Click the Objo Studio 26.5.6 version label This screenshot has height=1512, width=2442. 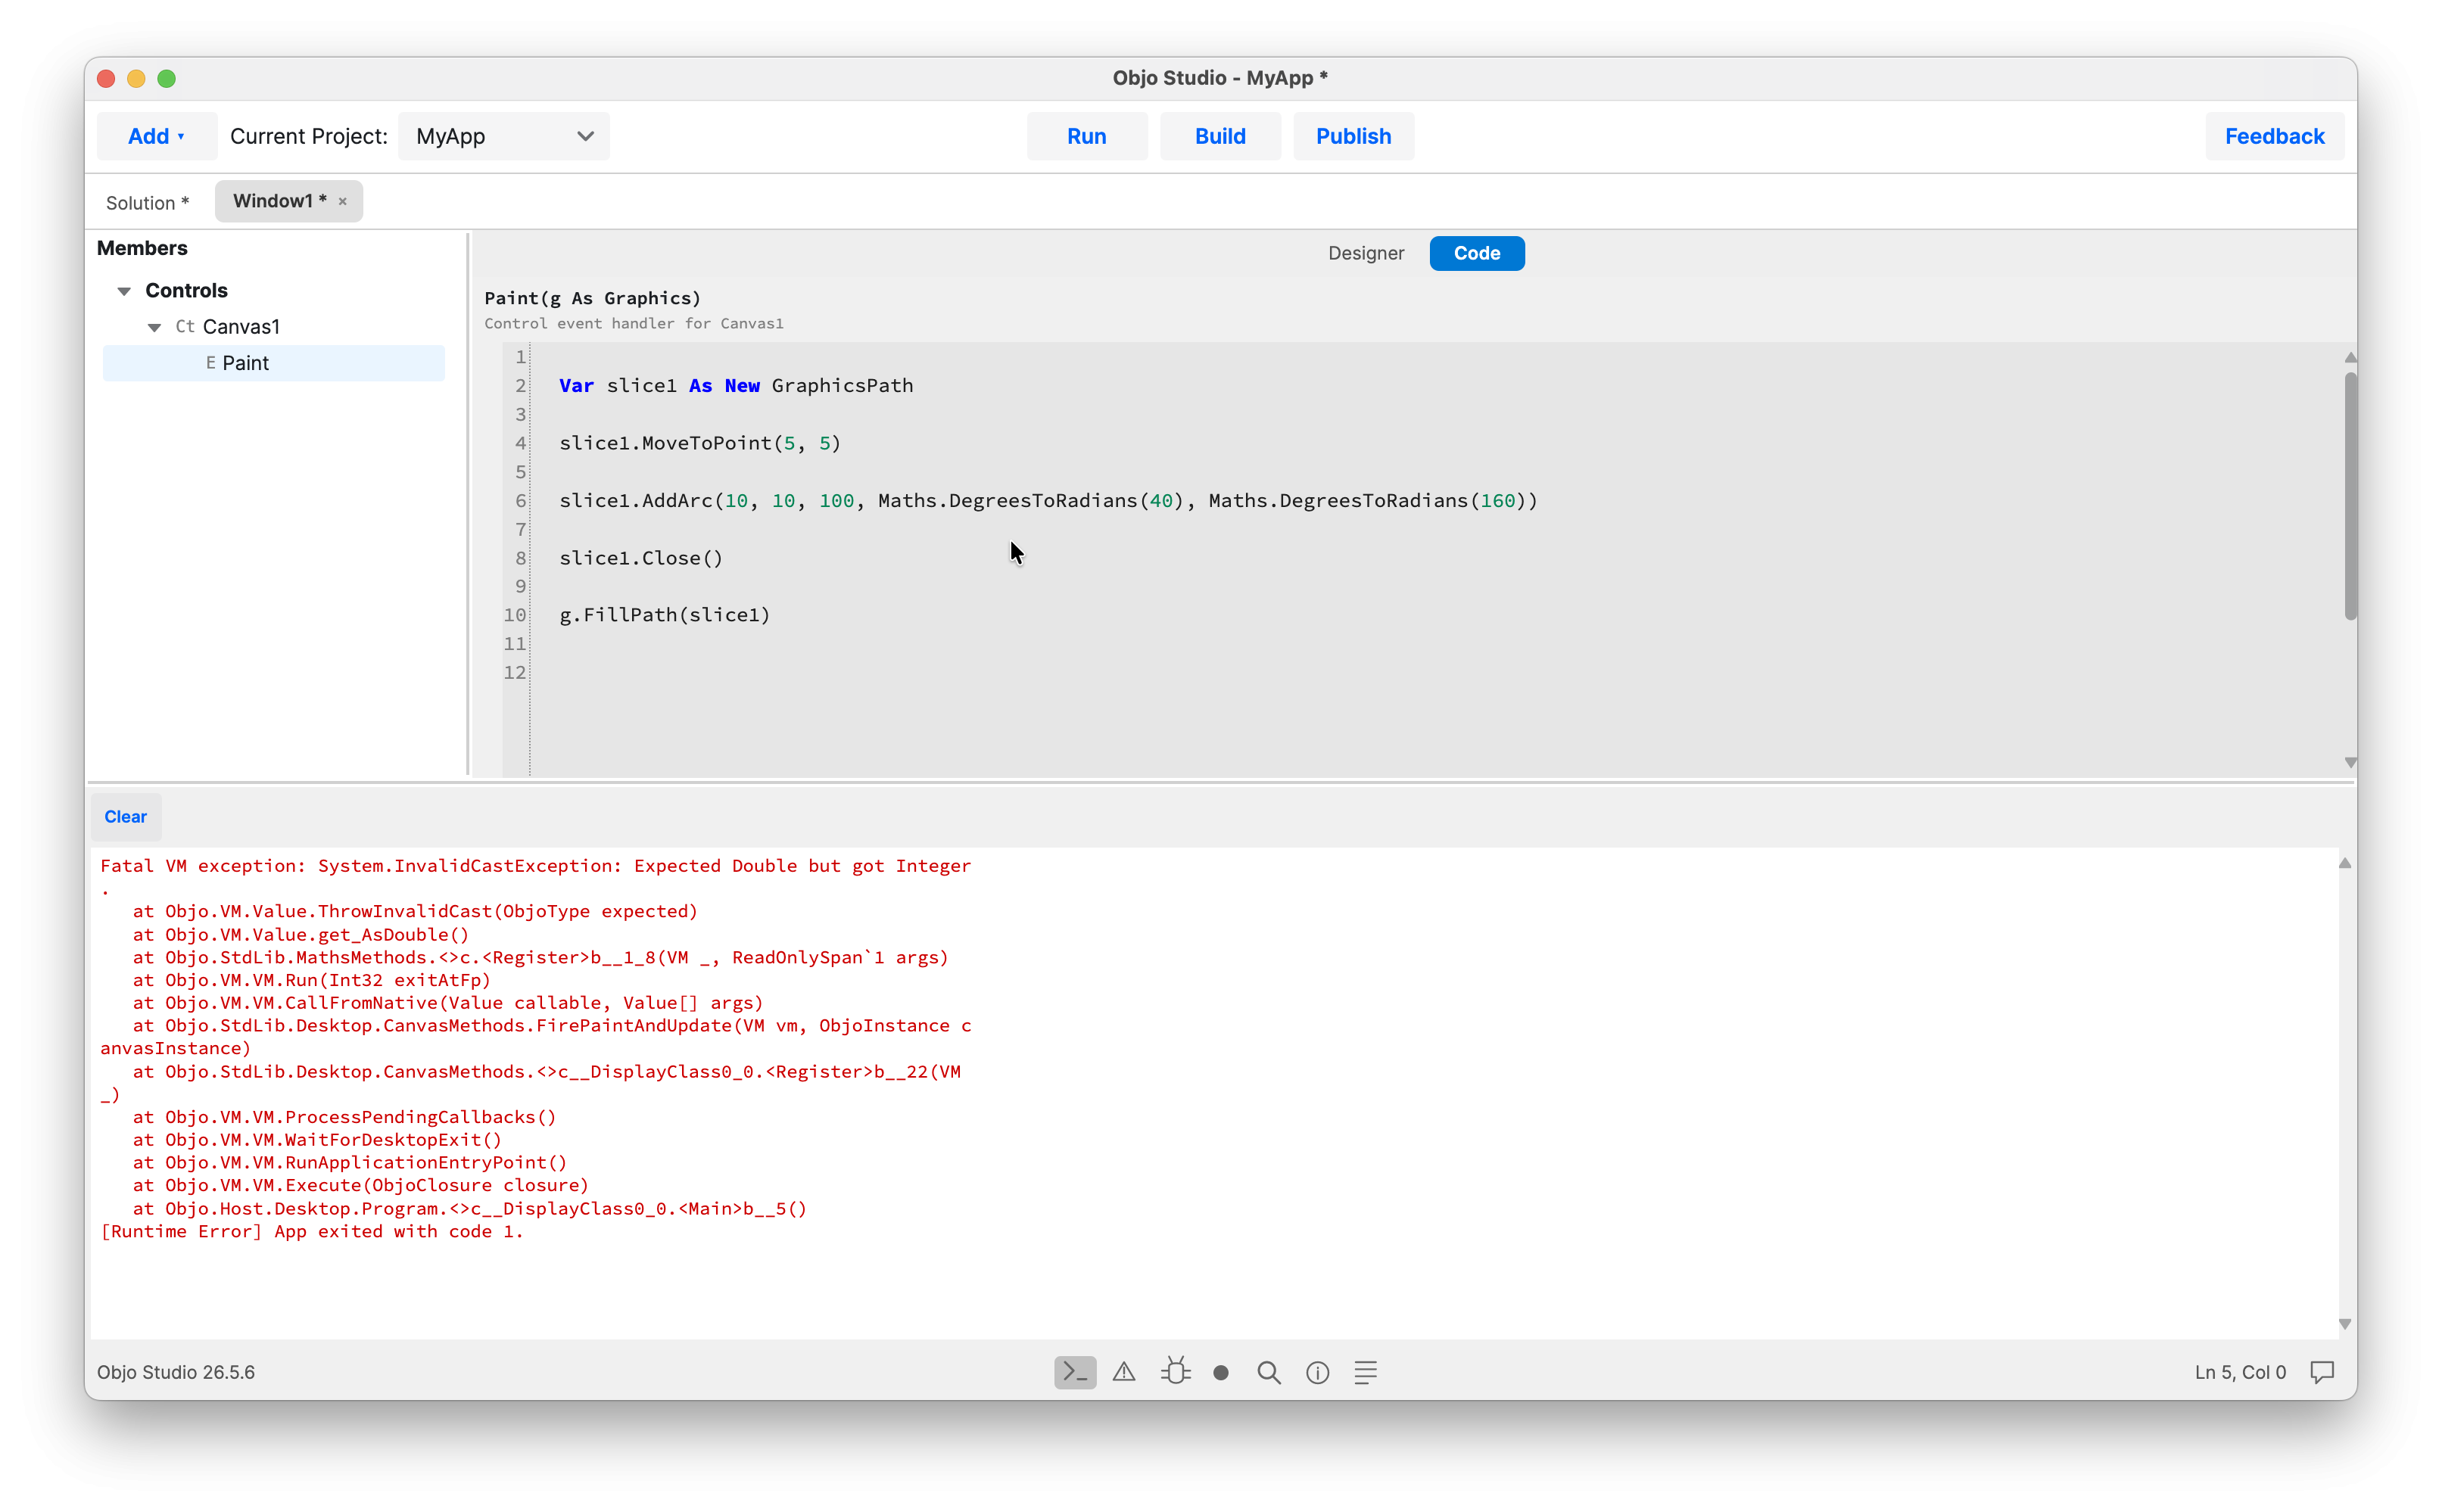click(x=176, y=1372)
